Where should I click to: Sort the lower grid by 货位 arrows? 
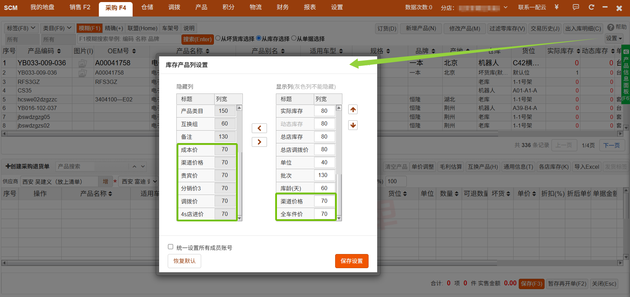point(405,194)
